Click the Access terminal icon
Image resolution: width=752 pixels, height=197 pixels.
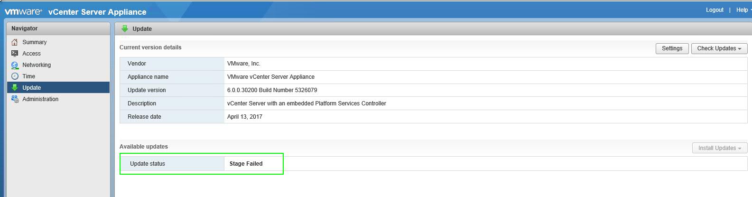15,54
